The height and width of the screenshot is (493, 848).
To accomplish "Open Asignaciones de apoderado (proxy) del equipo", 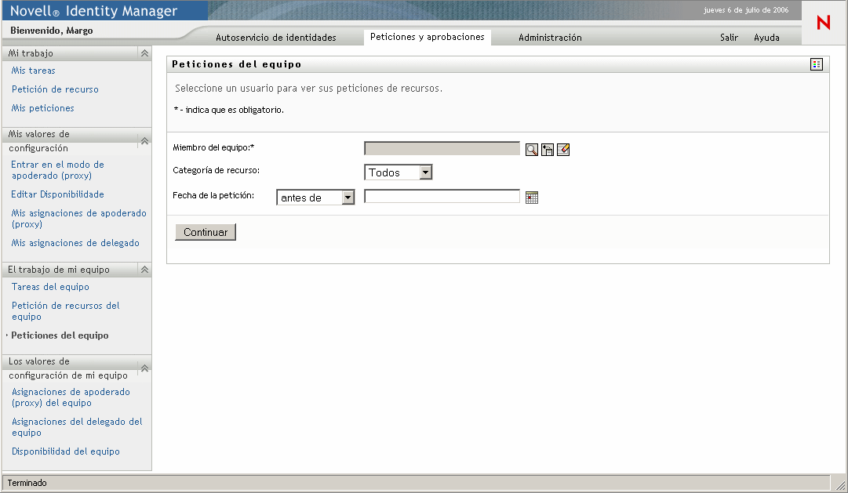I will pyautogui.click(x=71, y=397).
